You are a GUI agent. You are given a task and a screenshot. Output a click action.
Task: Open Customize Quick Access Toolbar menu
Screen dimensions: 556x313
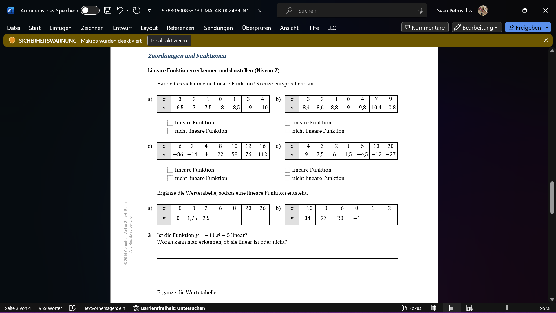(x=149, y=11)
